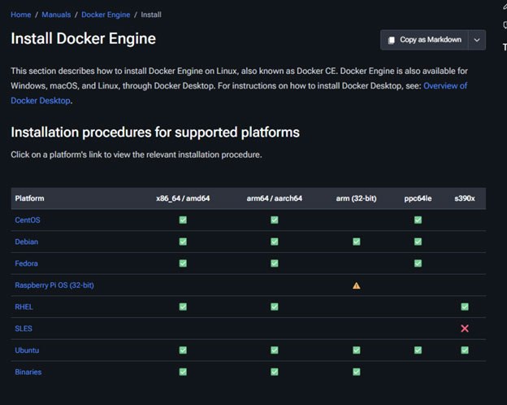Click Binaries arm64 check mark
Image resolution: width=507 pixels, height=405 pixels.
pyautogui.click(x=275, y=372)
